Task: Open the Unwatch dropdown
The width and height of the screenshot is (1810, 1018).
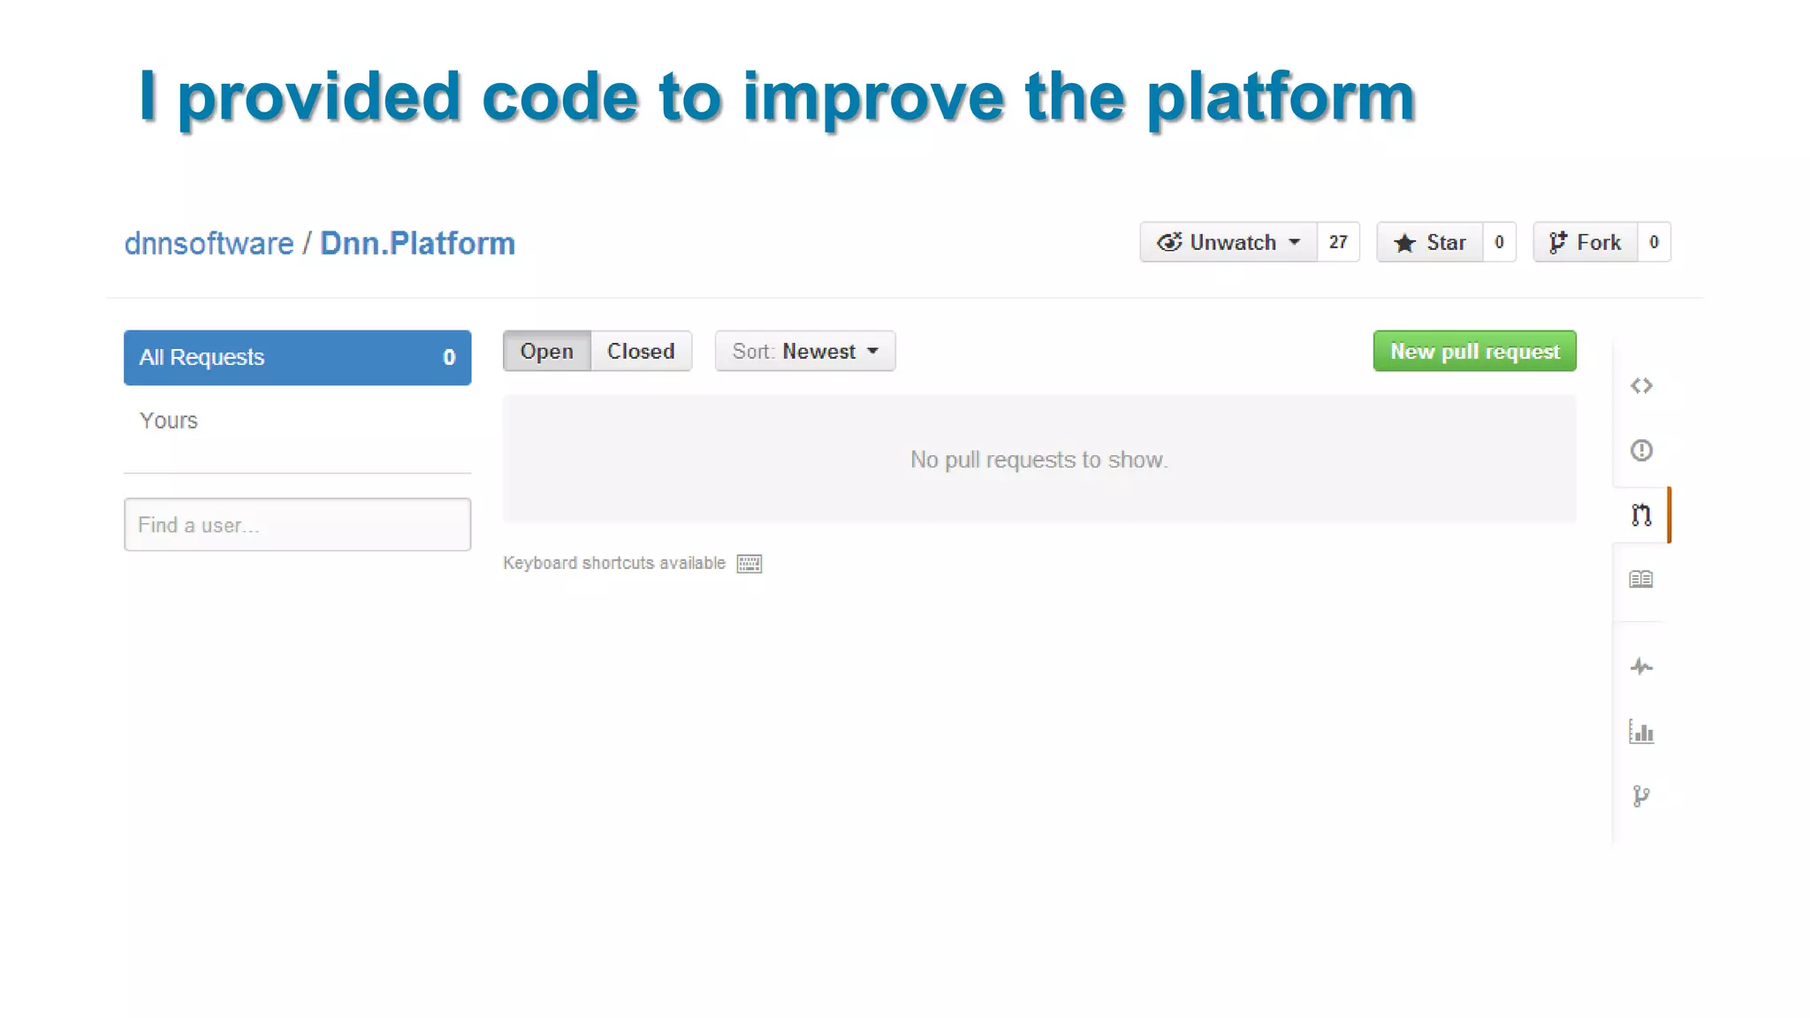Action: [1228, 242]
